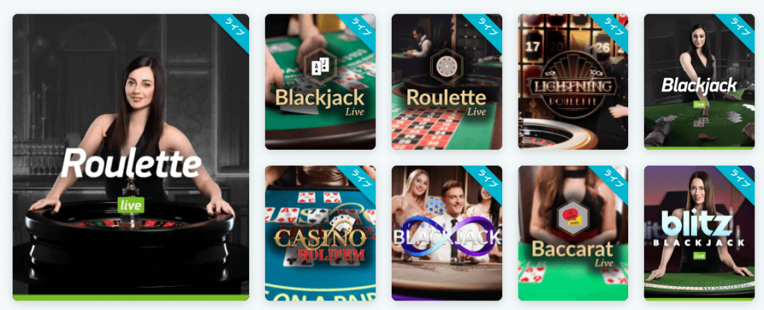
Task: Click the green live badge under top-right Blackjack
Action: point(700,104)
